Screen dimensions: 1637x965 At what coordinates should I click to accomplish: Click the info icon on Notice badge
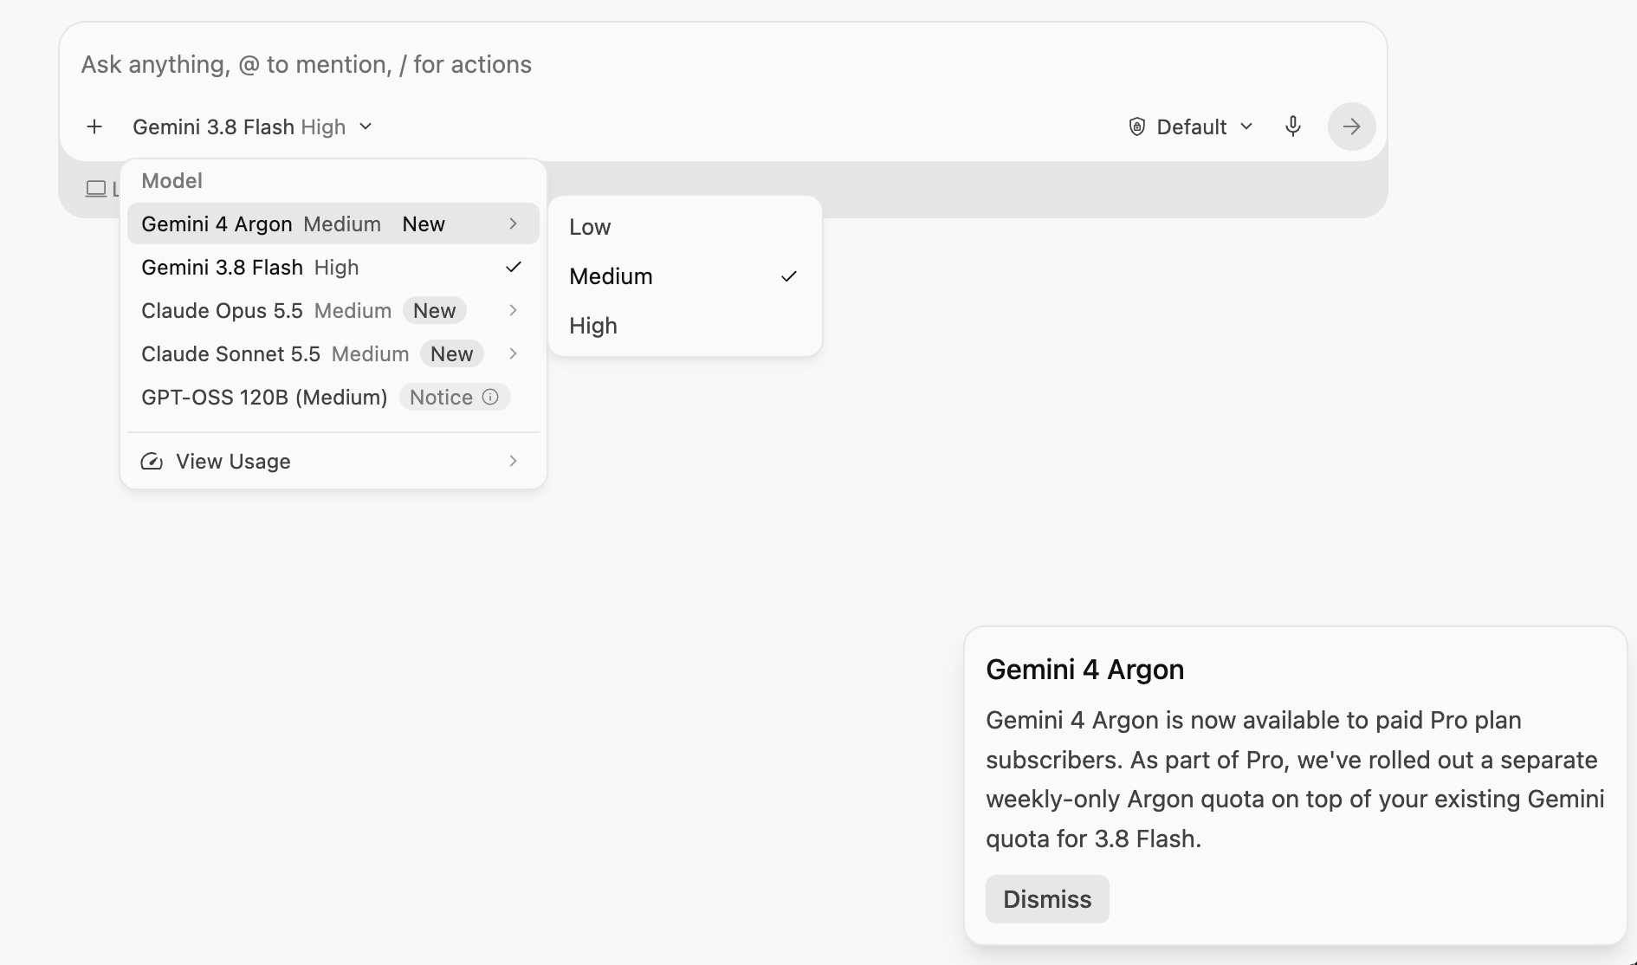pyautogui.click(x=490, y=397)
